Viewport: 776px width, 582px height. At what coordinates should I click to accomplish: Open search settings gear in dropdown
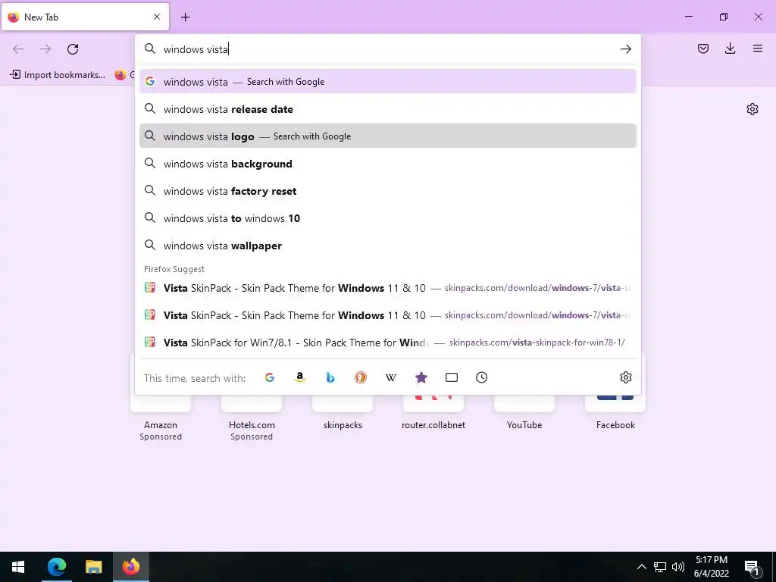(625, 377)
